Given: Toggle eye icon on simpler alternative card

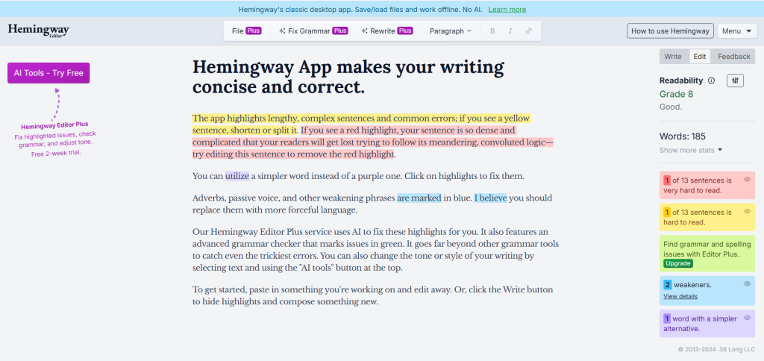Looking at the screenshot, I should coord(747,318).
